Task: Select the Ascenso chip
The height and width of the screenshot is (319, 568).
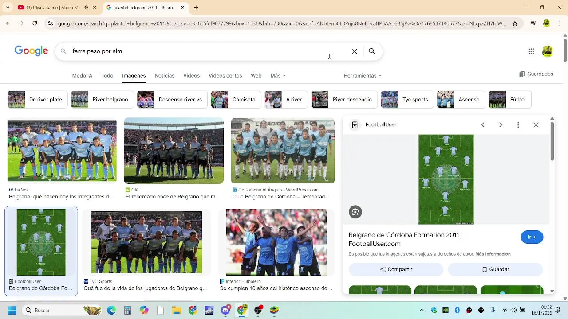Action: pos(461,100)
